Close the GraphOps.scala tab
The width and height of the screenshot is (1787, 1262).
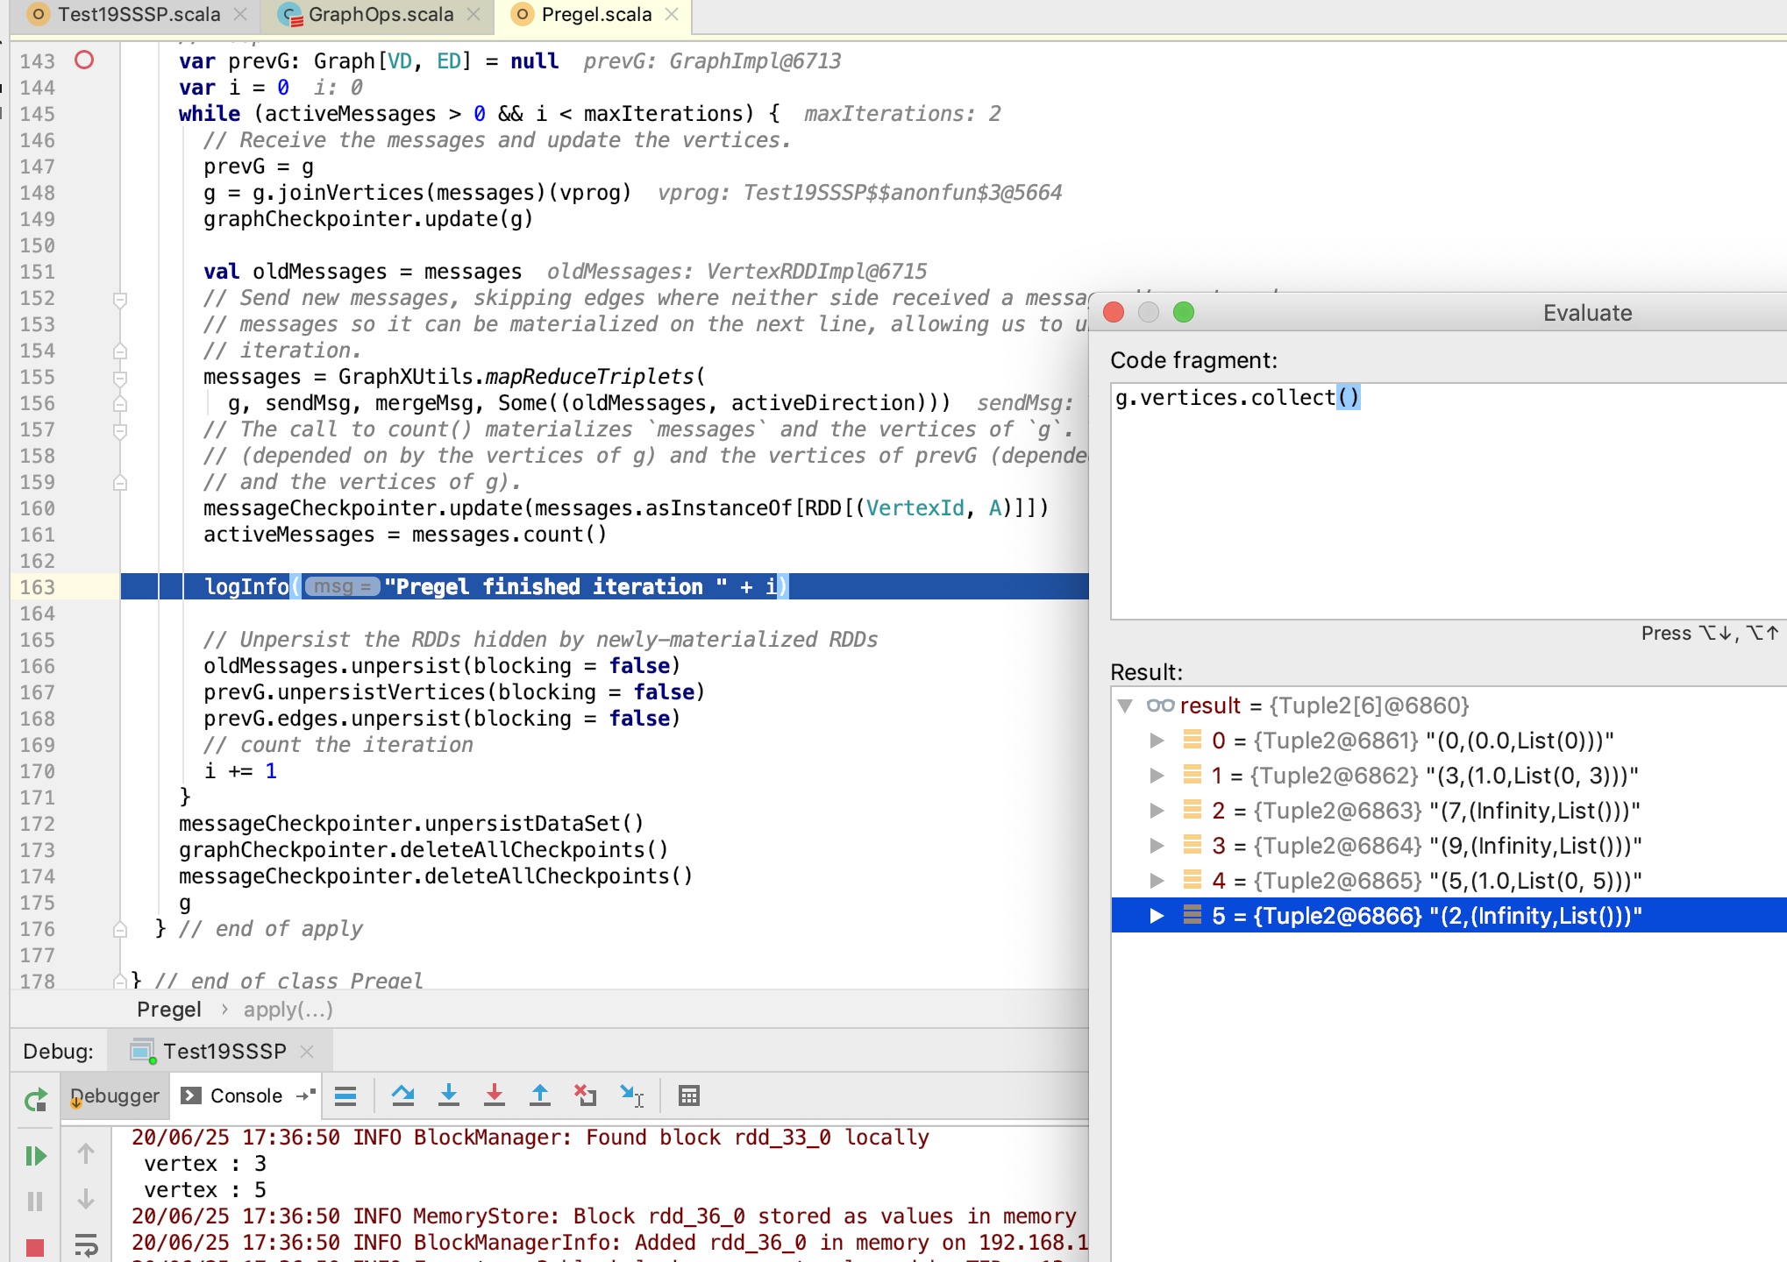click(473, 15)
